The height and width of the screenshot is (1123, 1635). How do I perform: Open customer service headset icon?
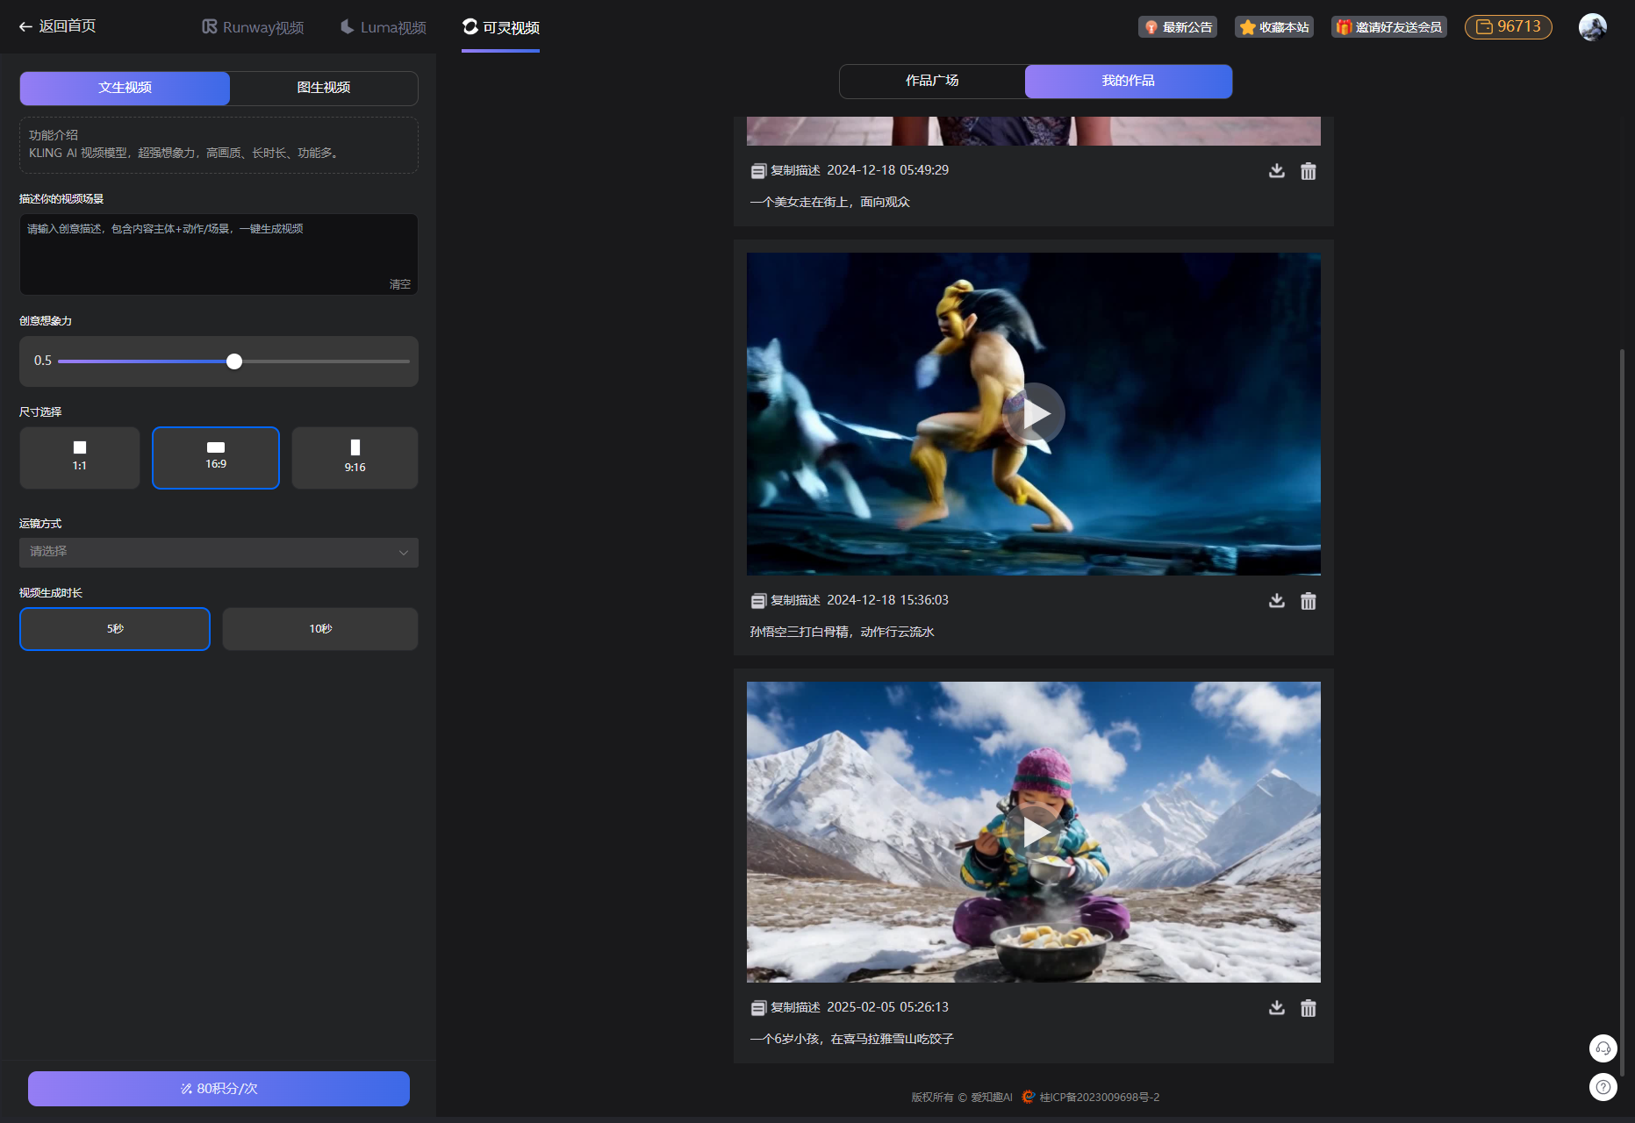1603,1048
